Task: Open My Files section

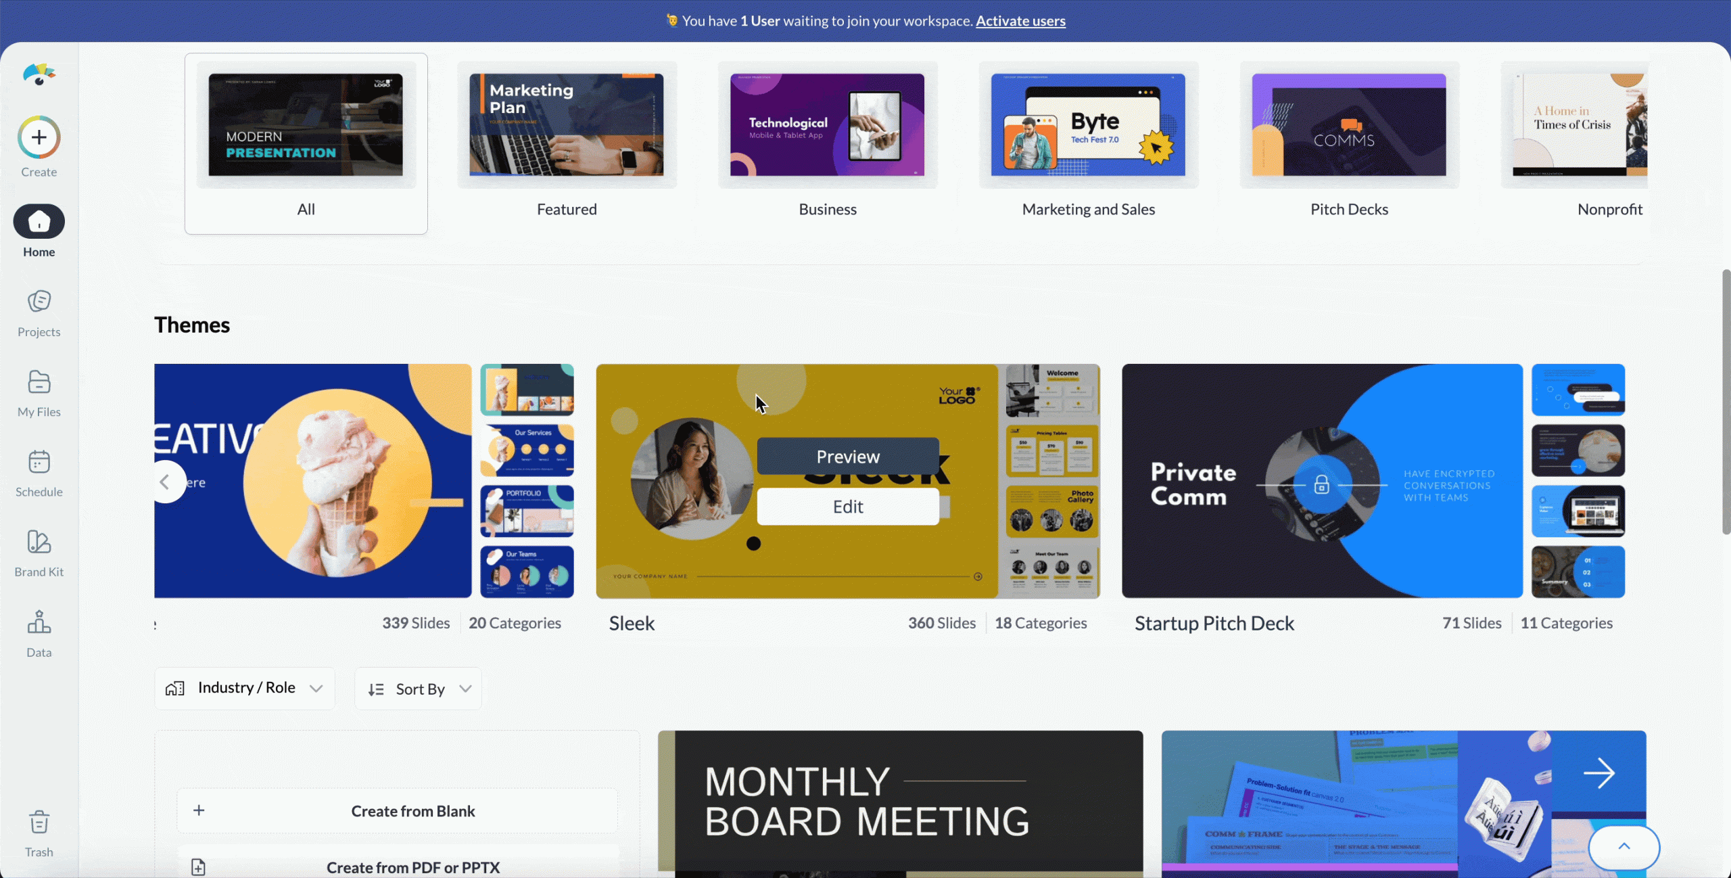Action: point(39,394)
